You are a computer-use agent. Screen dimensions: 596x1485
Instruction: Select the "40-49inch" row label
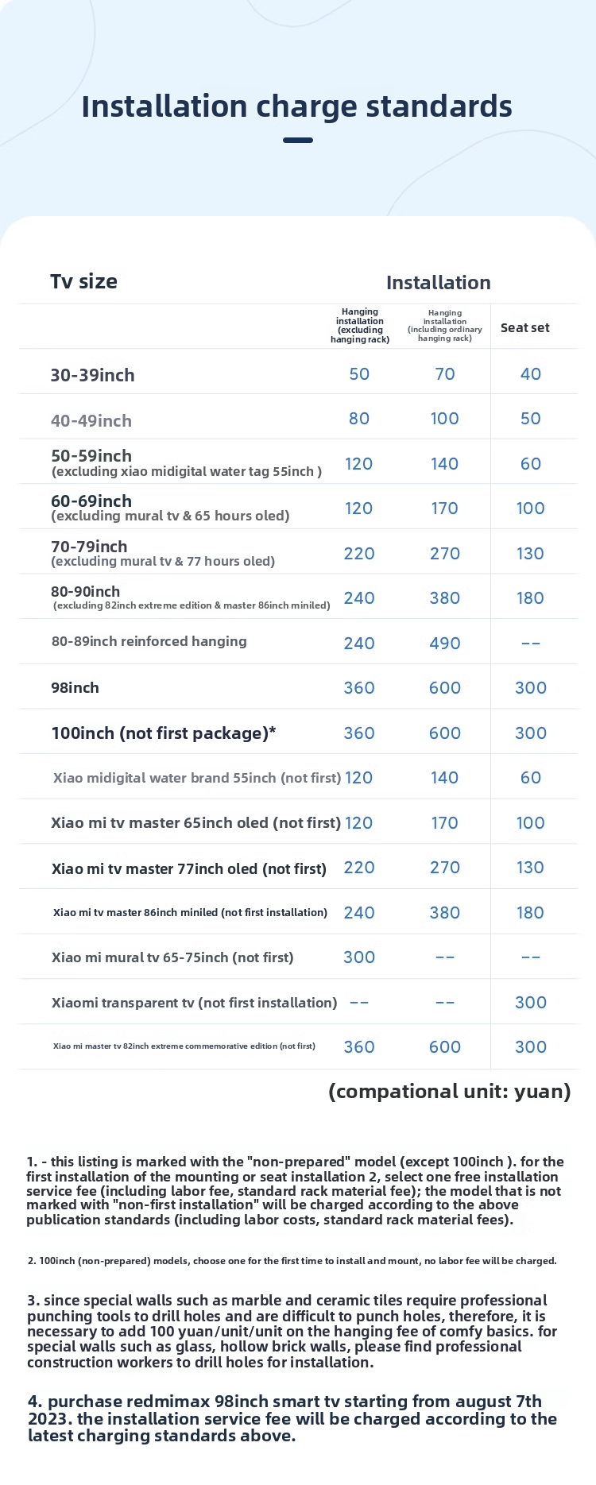click(x=91, y=420)
